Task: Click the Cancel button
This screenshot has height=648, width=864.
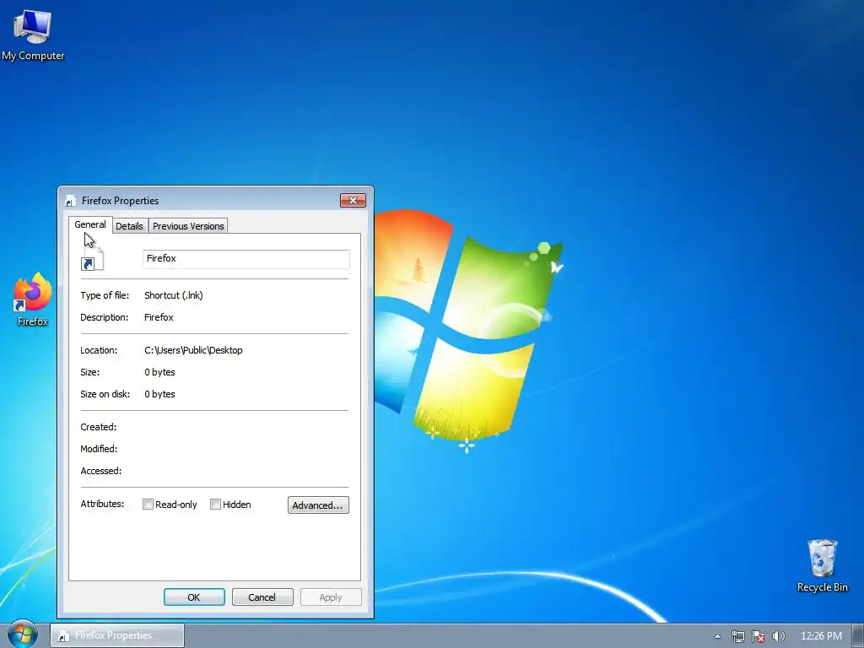Action: tap(262, 597)
